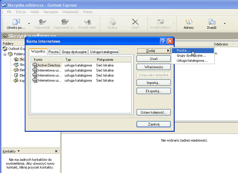Click the Wyślij/Odbierz send and receive icon
Viewport: 238px width, 173px height.
tap(160, 22)
